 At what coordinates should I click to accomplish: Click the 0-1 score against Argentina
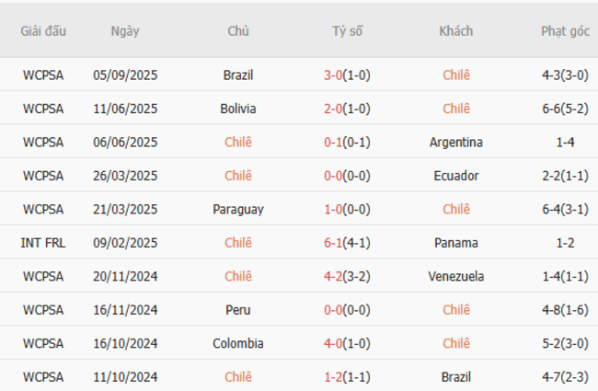[x=333, y=143]
